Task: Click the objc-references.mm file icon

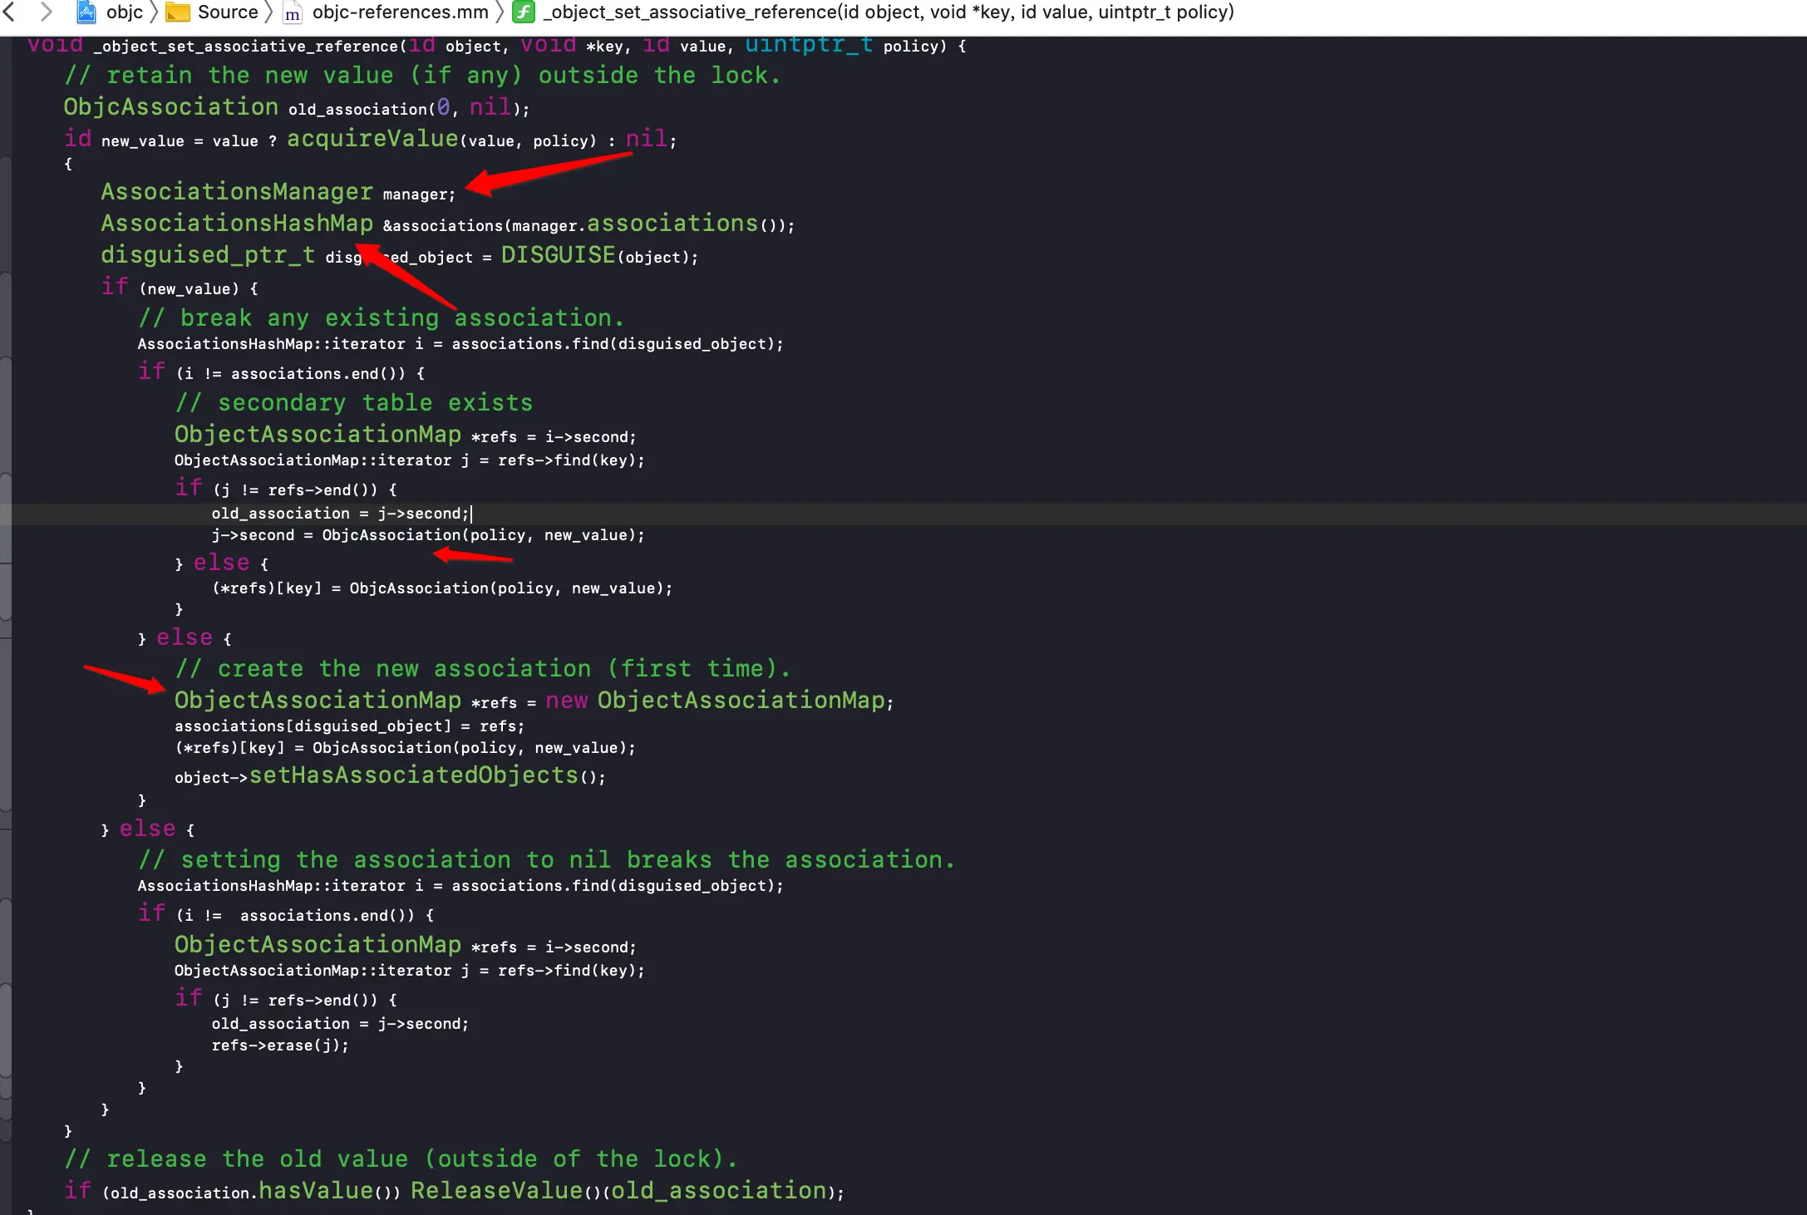Action: point(293,12)
